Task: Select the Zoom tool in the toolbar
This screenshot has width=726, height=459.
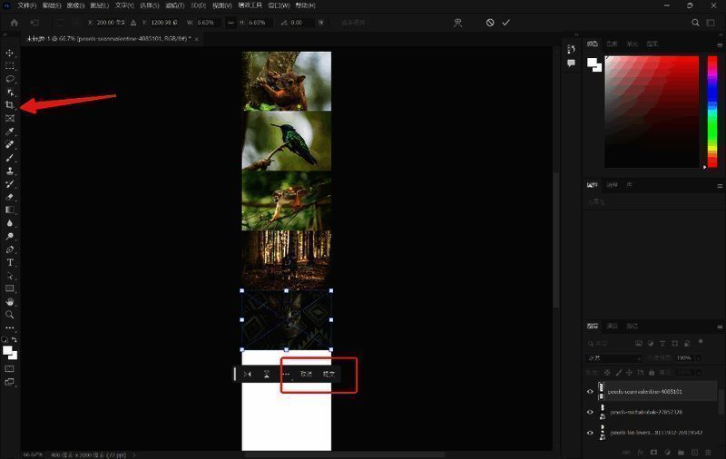Action: (10, 315)
